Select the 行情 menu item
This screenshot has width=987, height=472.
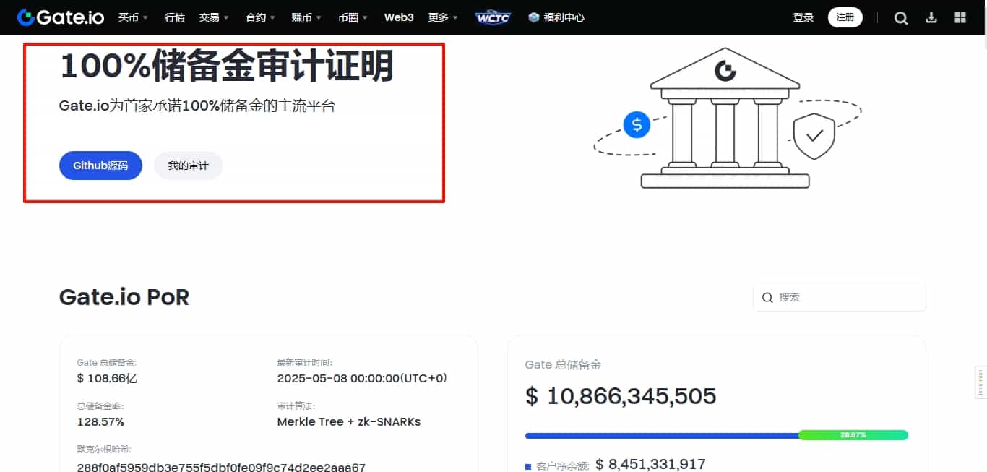(174, 17)
